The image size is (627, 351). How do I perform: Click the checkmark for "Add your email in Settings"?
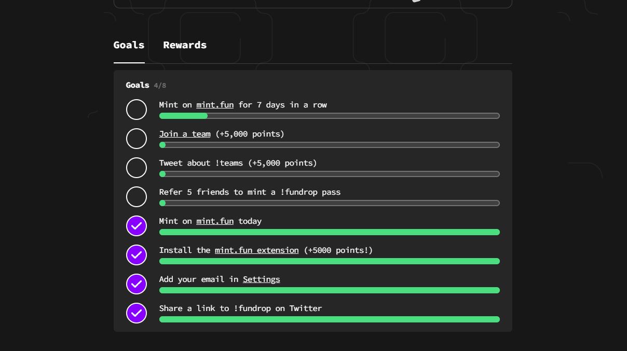coord(137,284)
